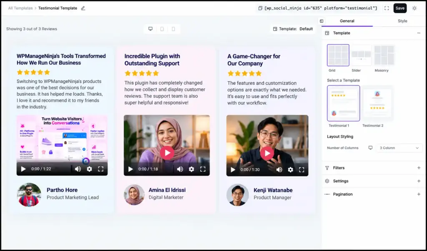Viewport: 427px width, 251px height.
Task: Click the device icon beside Number of Columns
Action: tap(370, 148)
